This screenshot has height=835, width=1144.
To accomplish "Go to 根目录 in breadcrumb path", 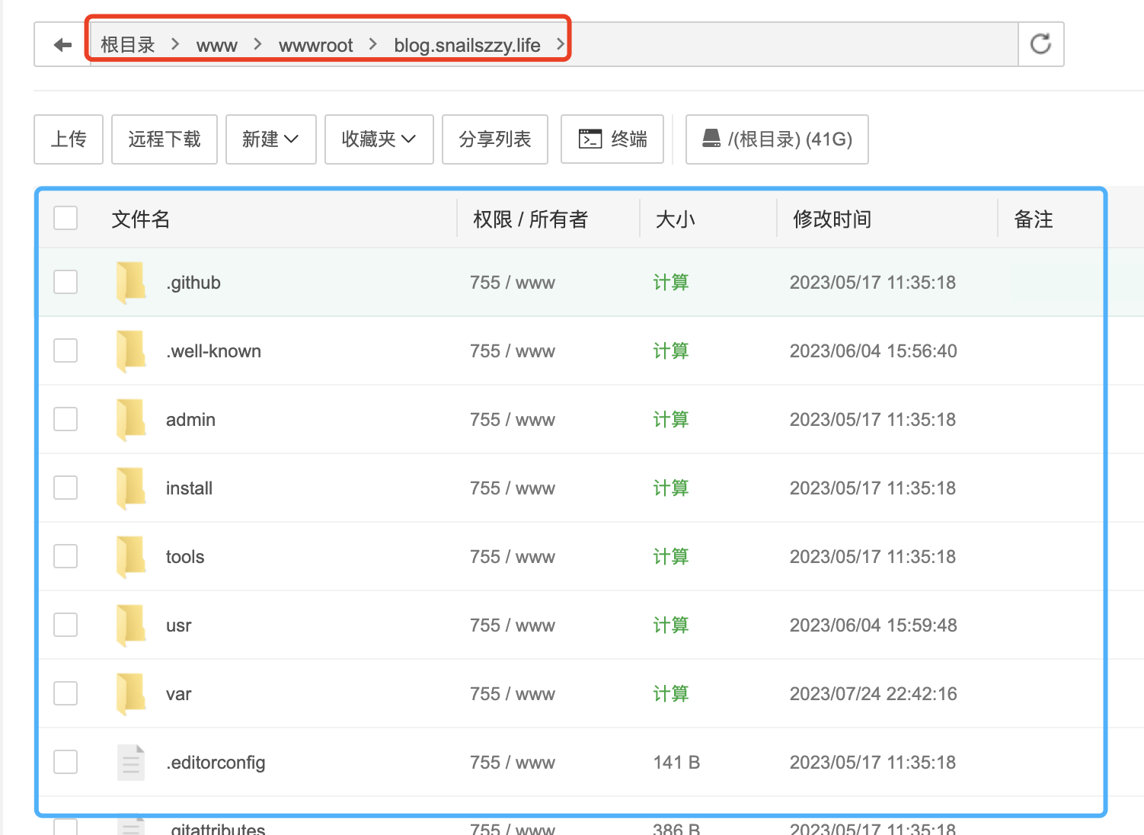I will pyautogui.click(x=127, y=46).
